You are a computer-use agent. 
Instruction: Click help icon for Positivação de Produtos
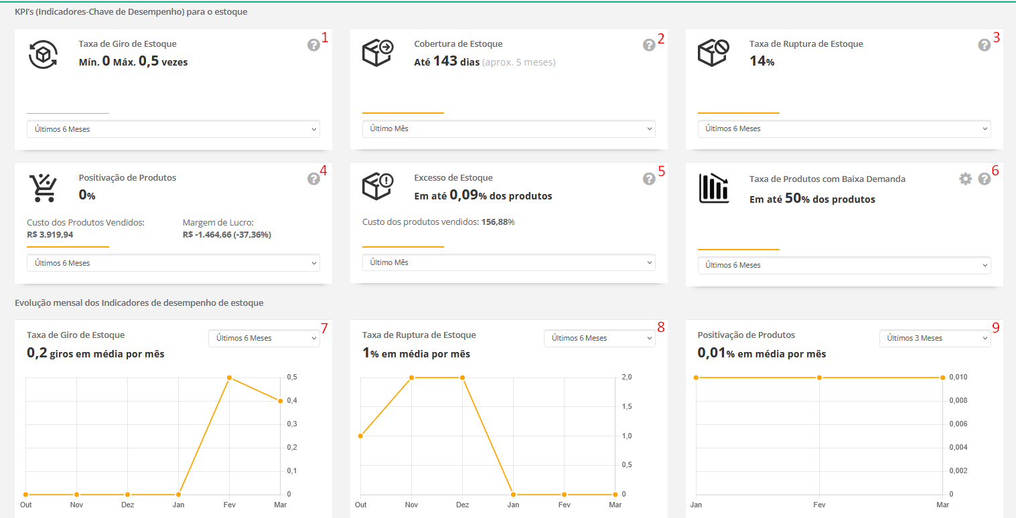[313, 179]
